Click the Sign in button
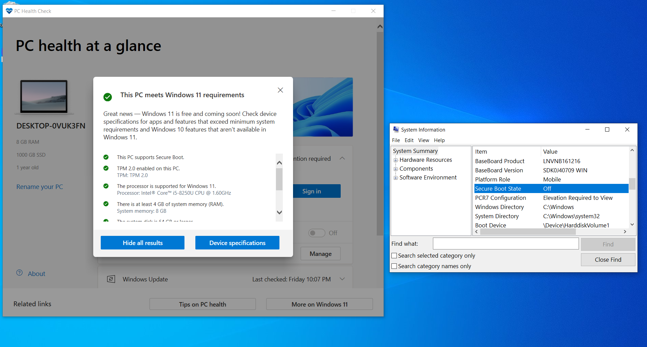The height and width of the screenshot is (347, 647). [317, 191]
